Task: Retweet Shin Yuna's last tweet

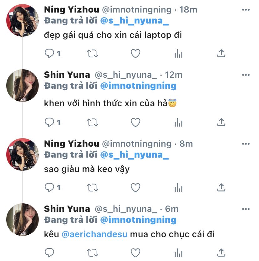Action: tap(92, 253)
